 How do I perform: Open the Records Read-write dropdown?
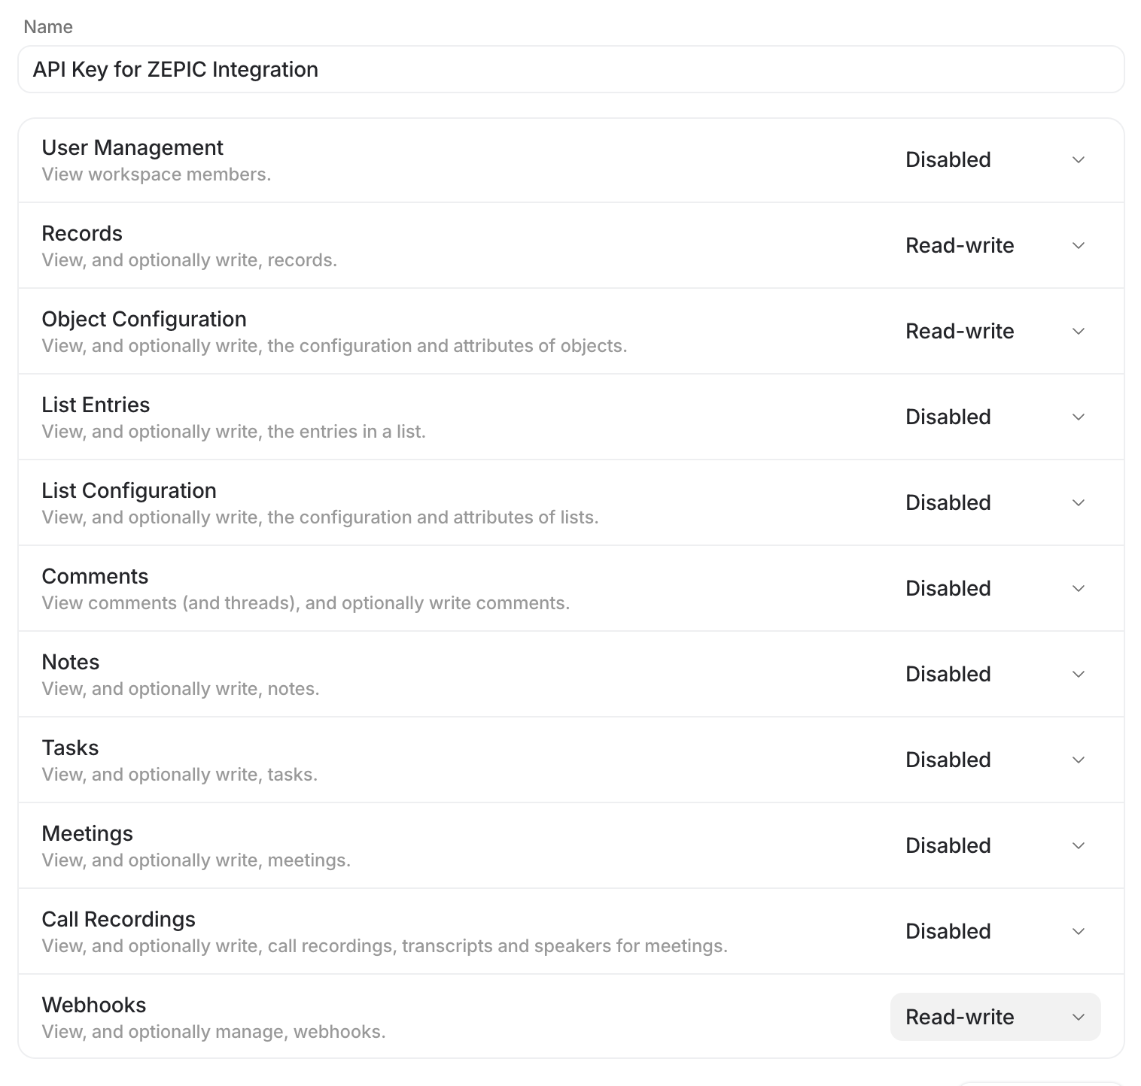pos(994,245)
